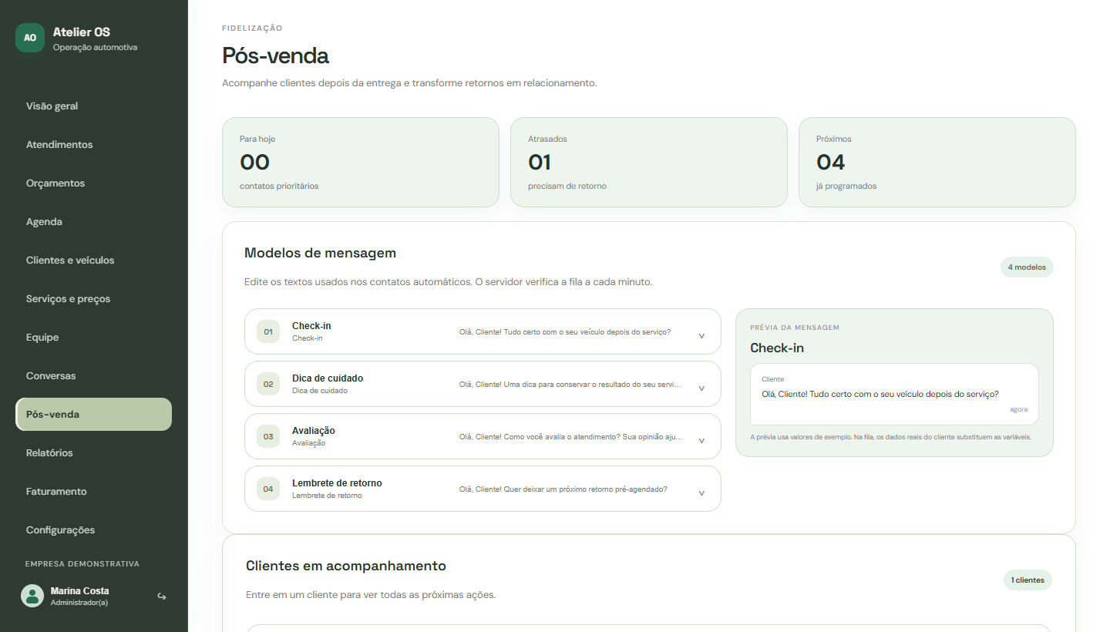Click the 01 number badge for Check-in

[268, 332]
